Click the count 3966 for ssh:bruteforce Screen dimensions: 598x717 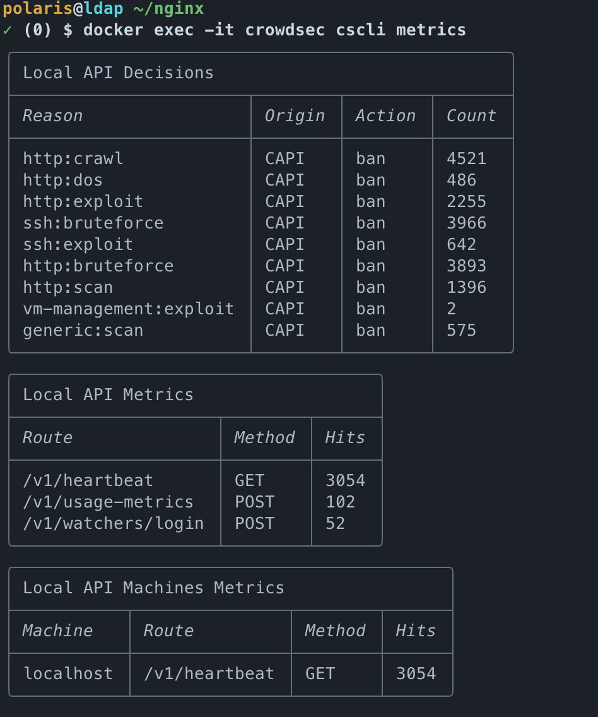[x=466, y=223]
